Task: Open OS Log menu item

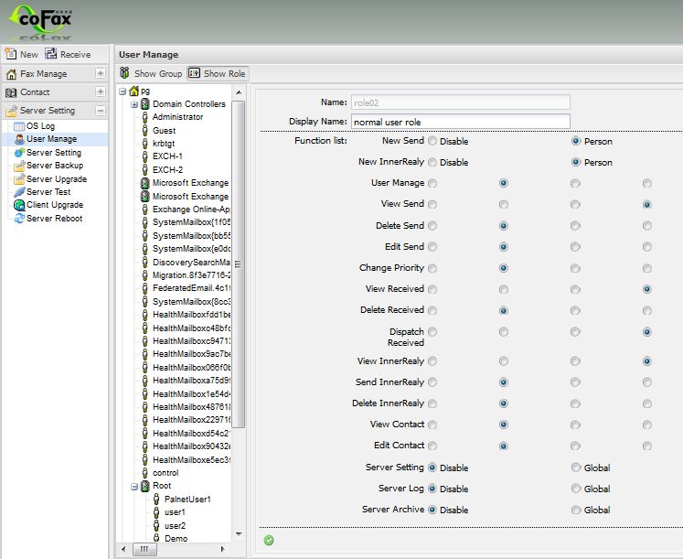Action: click(40, 126)
